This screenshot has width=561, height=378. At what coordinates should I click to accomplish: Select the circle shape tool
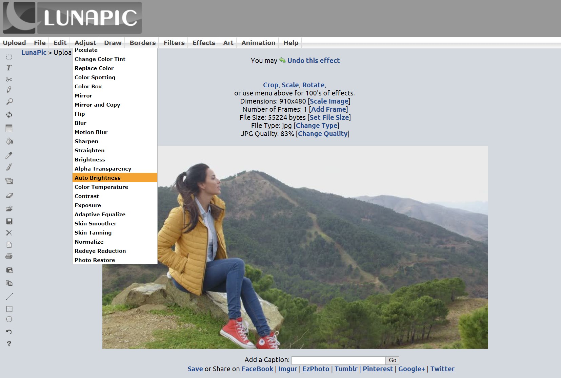[9, 319]
